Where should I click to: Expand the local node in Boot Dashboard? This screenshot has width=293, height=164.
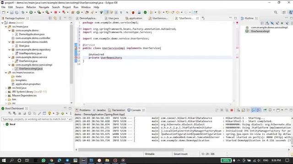pos(4,124)
